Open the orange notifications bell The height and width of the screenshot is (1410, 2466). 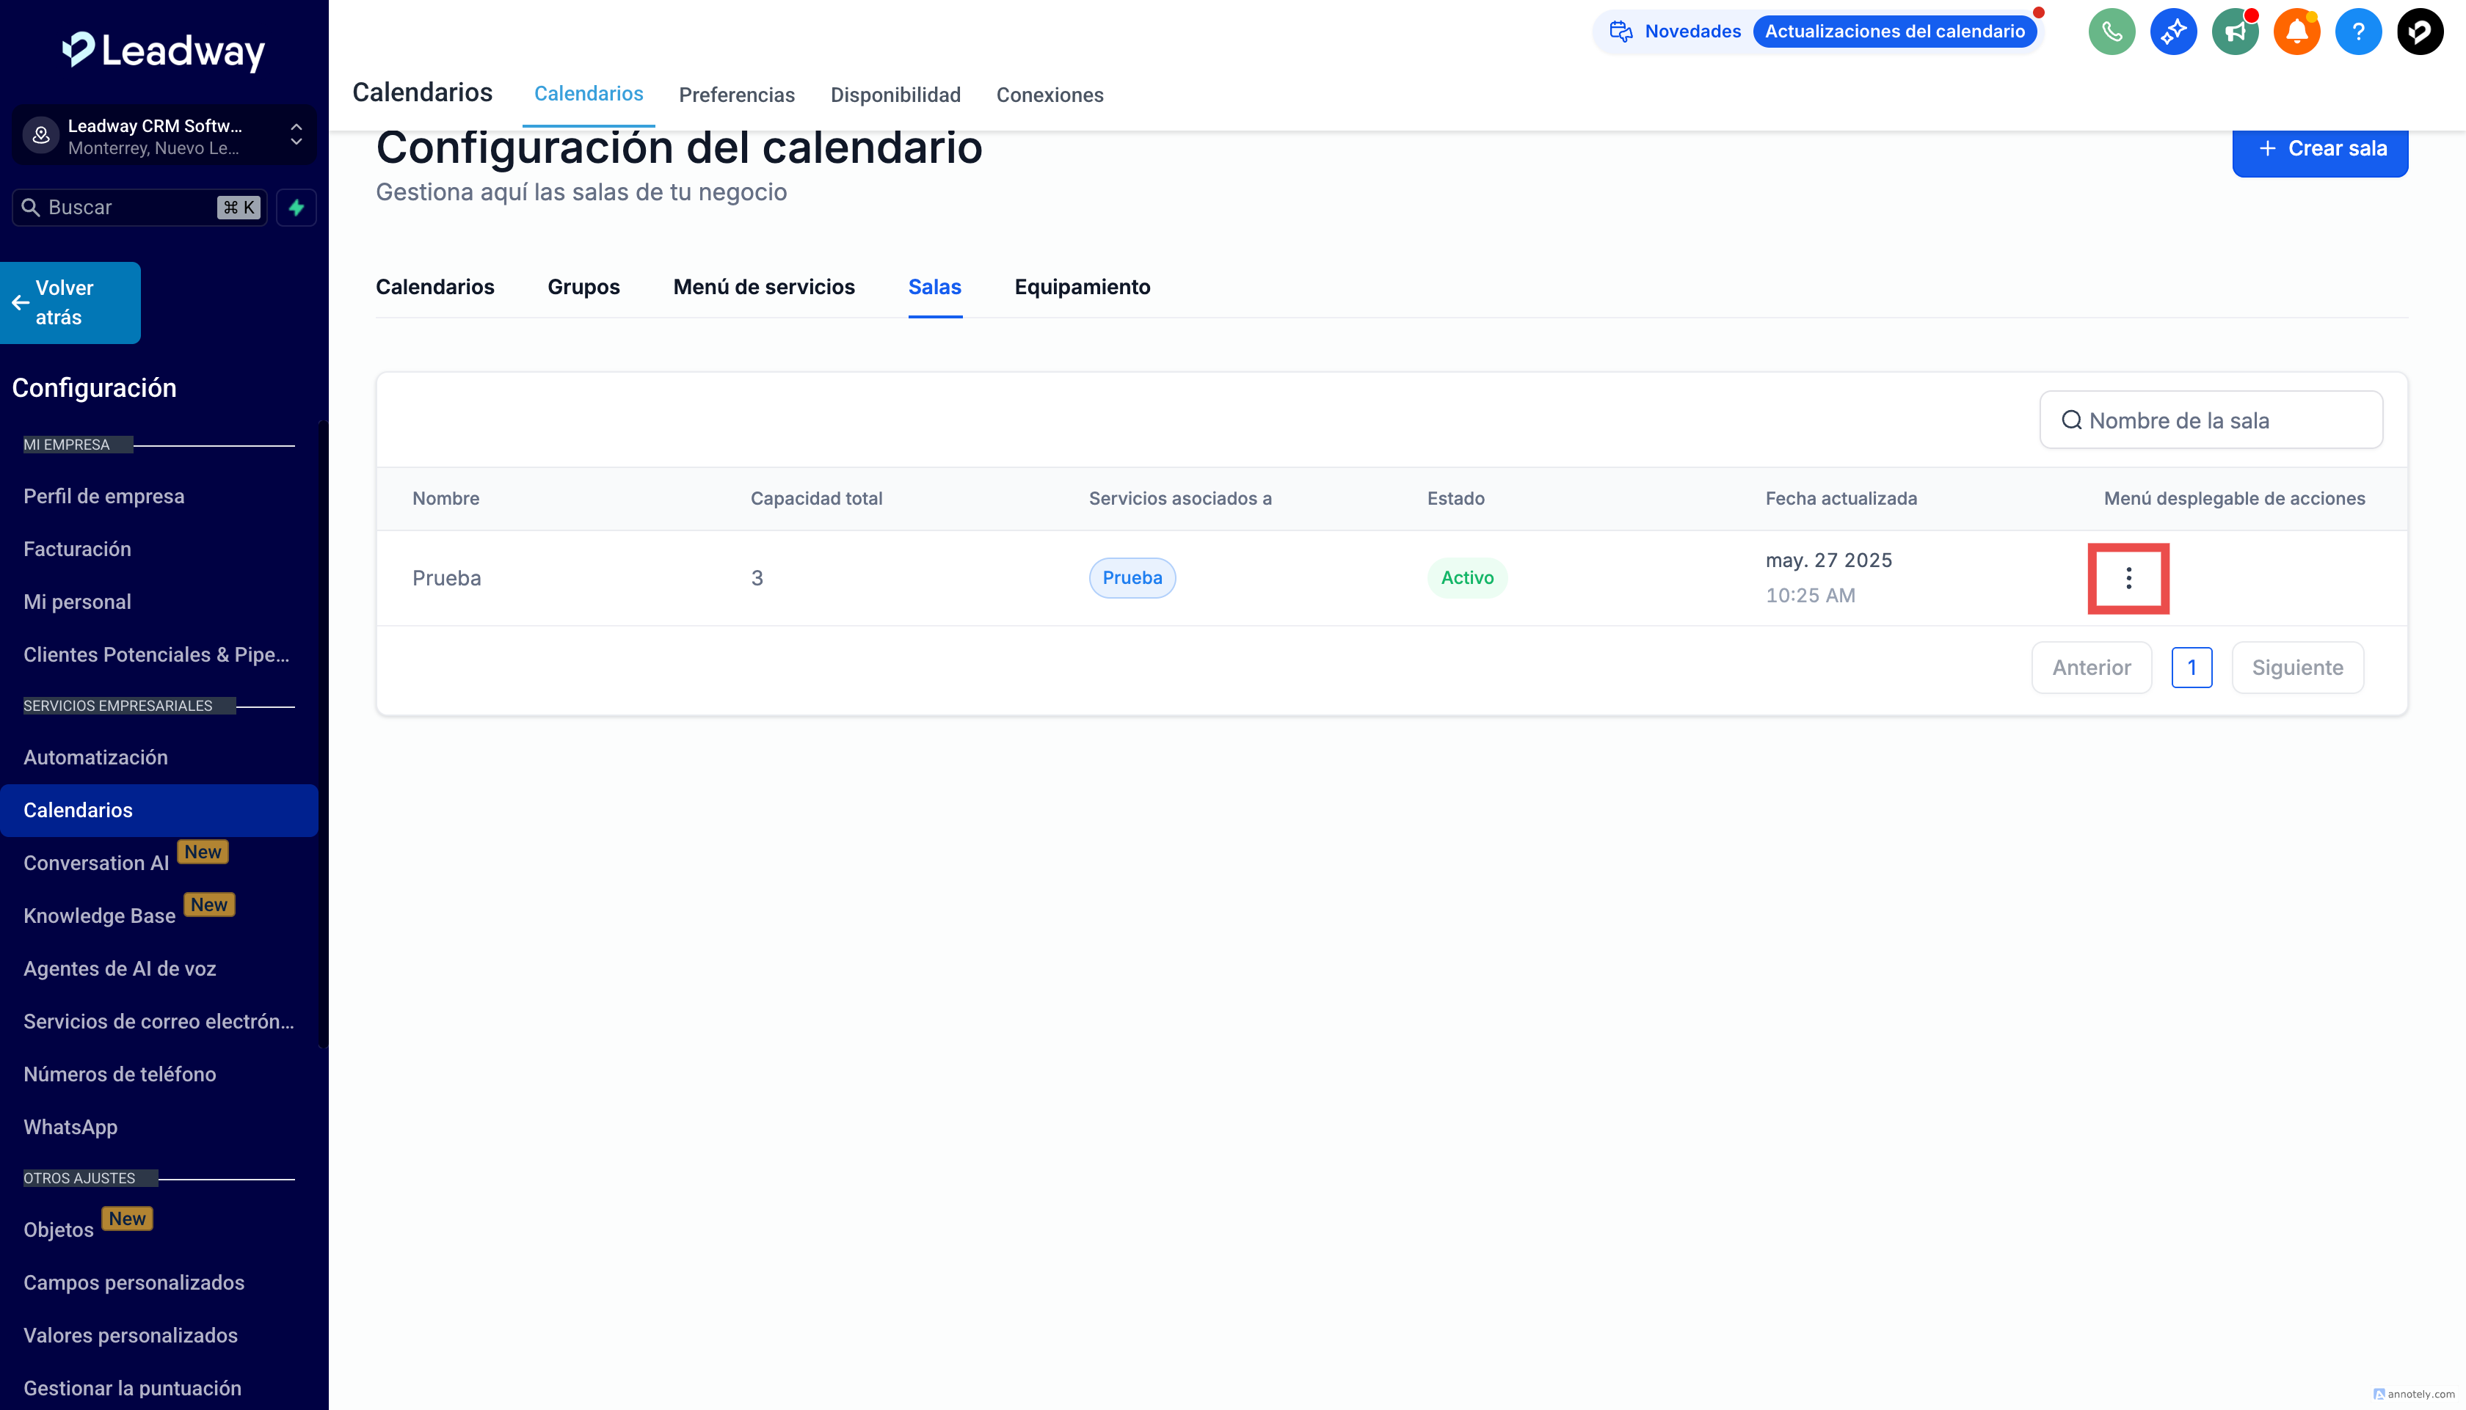2296,32
